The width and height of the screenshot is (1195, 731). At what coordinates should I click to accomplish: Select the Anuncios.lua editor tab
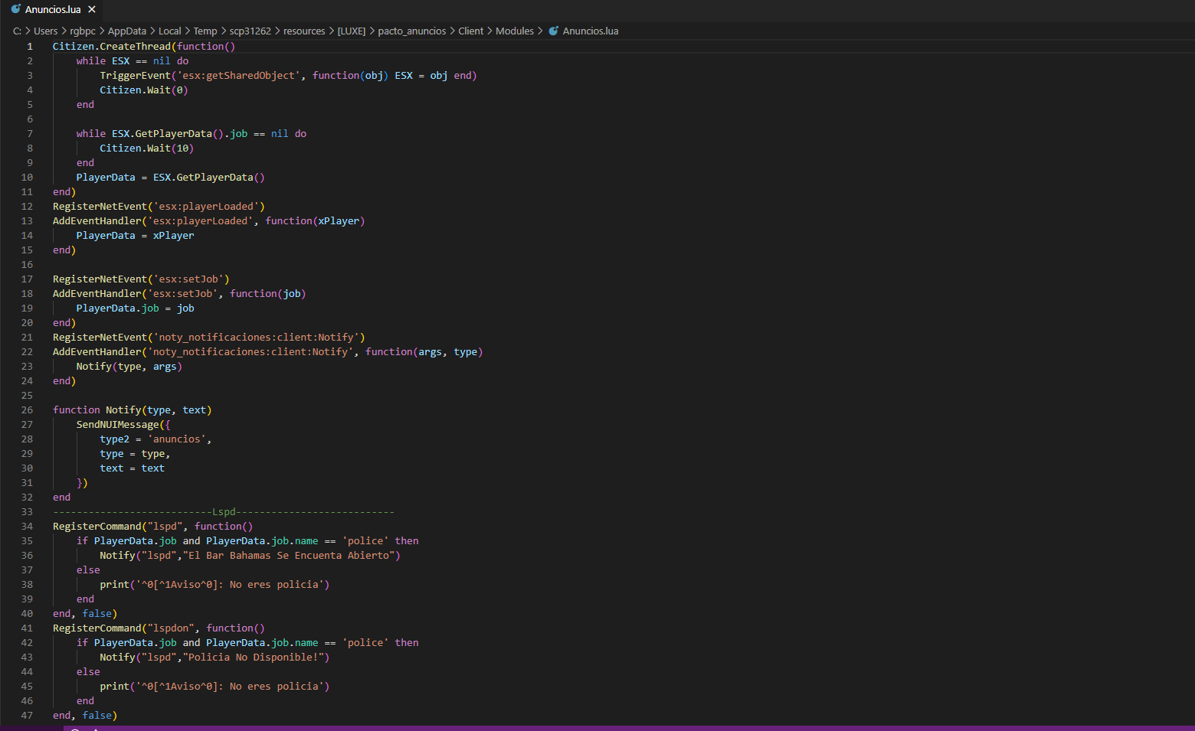coord(53,10)
